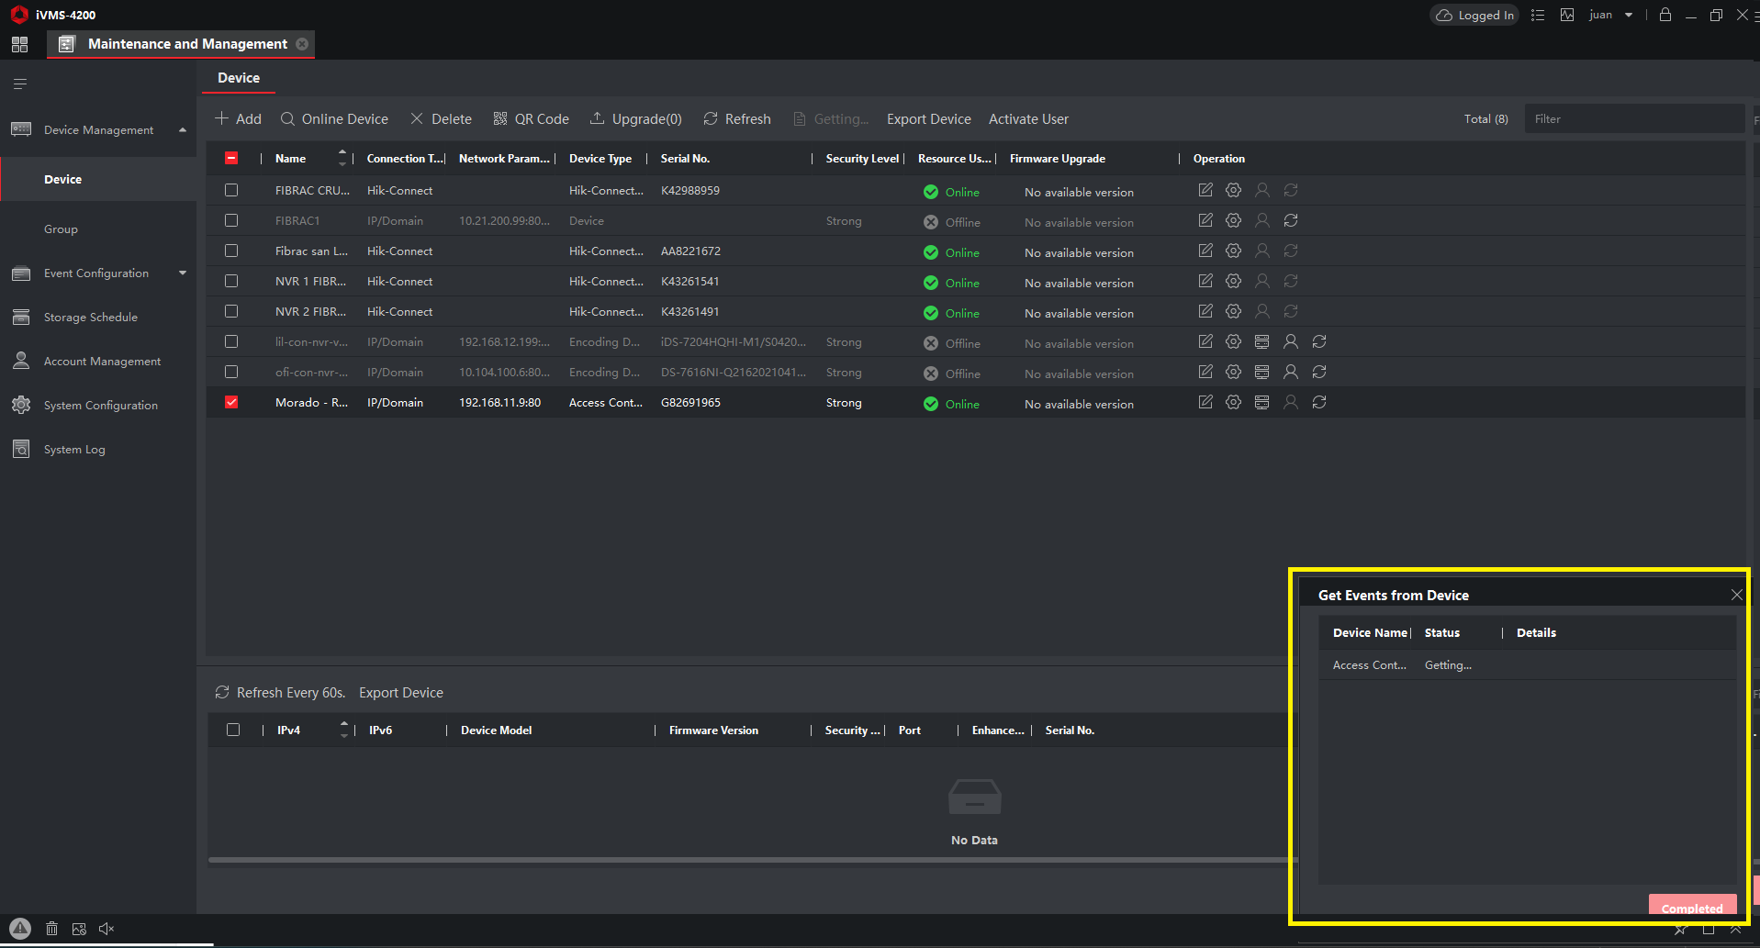Open alarm icon in bottom status bar
Image resolution: width=1760 pixels, height=948 pixels.
click(x=20, y=929)
